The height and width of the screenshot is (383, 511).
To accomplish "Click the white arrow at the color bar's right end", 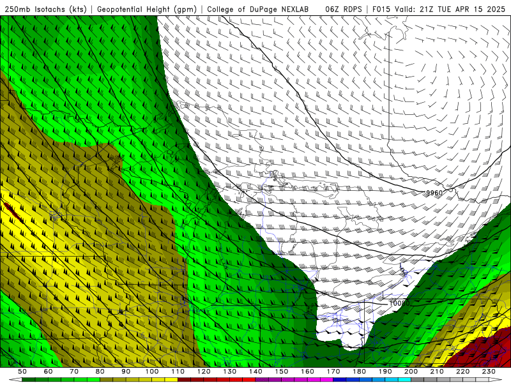I will (x=496, y=379).
